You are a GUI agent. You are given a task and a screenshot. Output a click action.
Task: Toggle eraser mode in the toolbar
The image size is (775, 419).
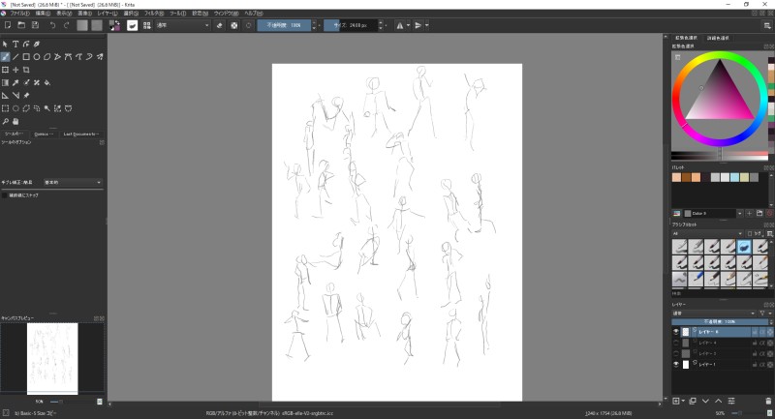[x=220, y=25]
